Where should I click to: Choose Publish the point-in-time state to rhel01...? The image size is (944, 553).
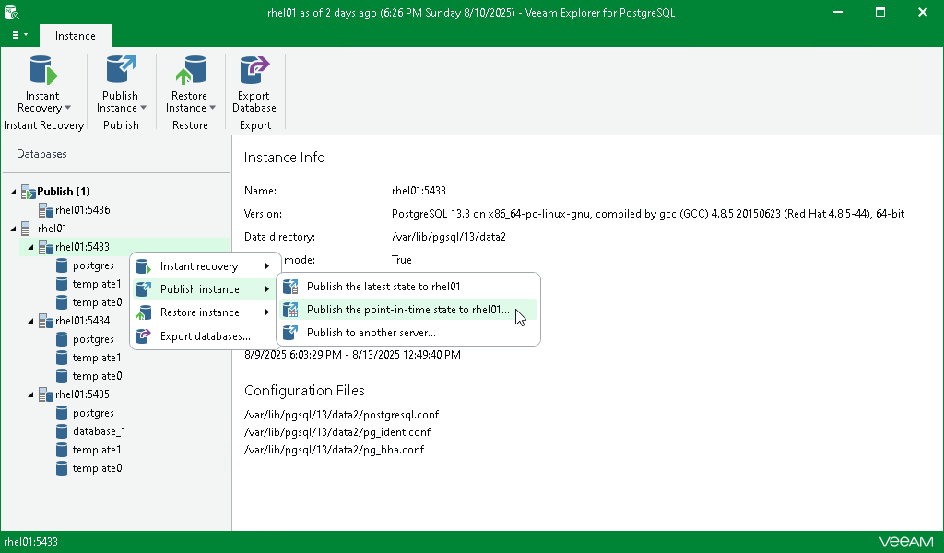tap(408, 310)
